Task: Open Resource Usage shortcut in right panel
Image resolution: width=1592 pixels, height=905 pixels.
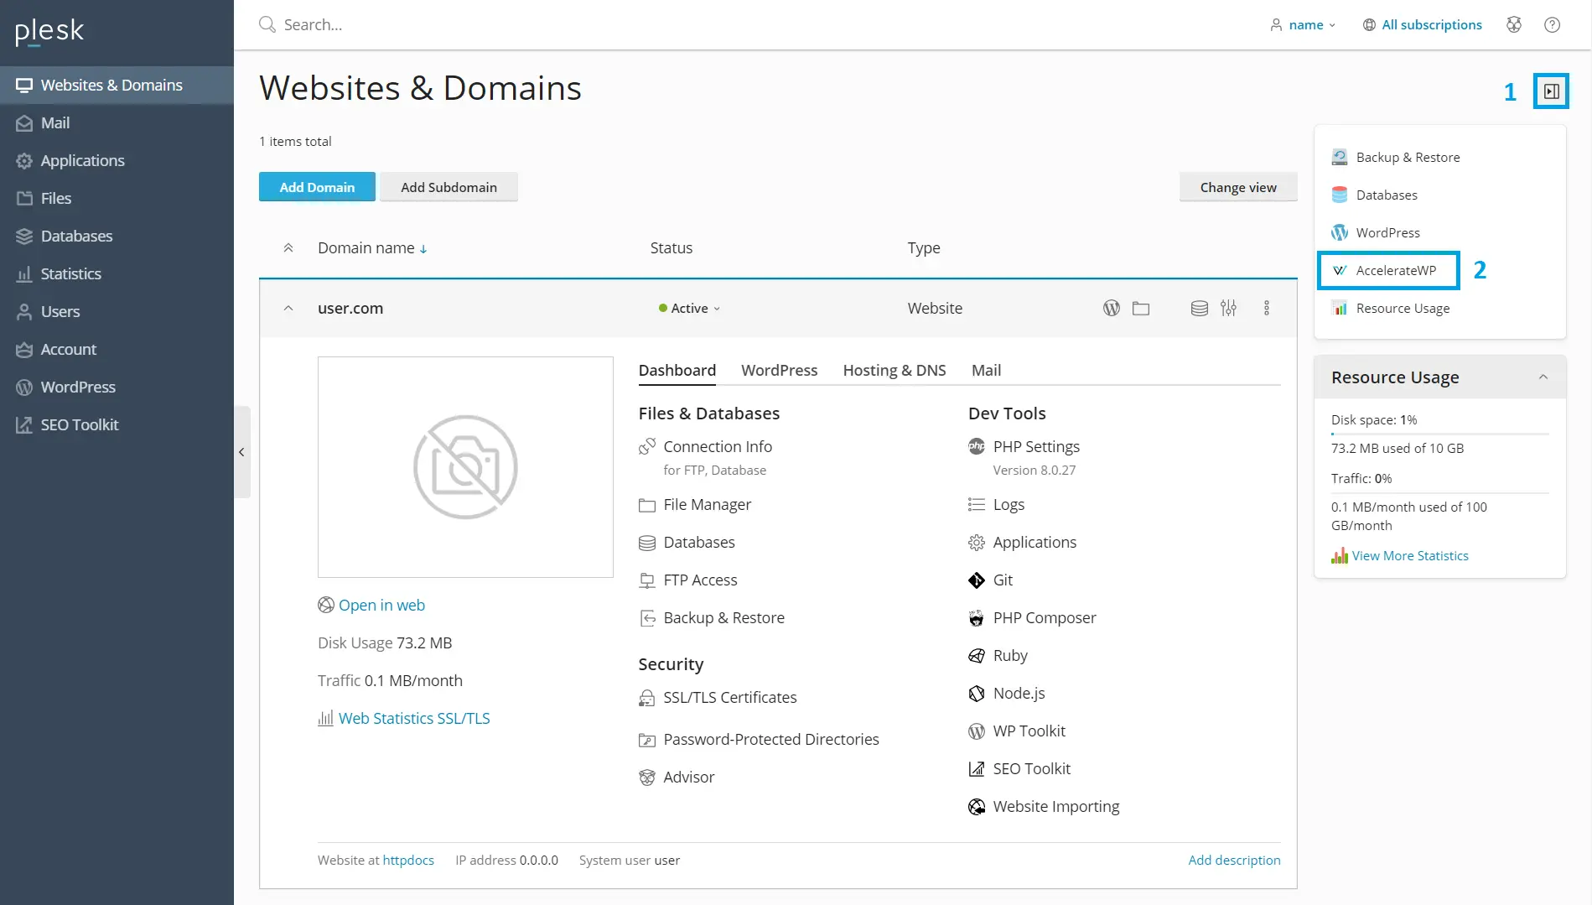Action: (1391, 308)
